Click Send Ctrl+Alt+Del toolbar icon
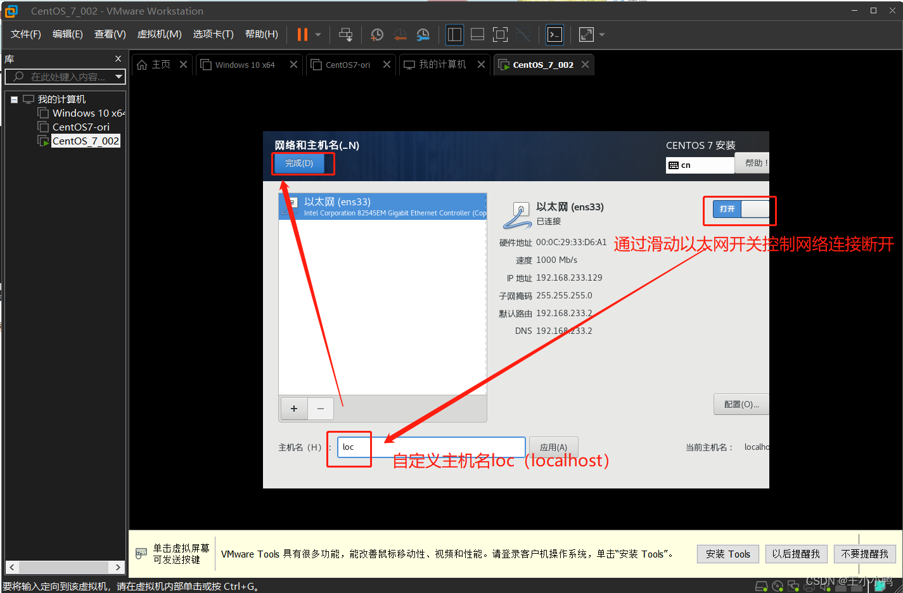 pos(345,35)
